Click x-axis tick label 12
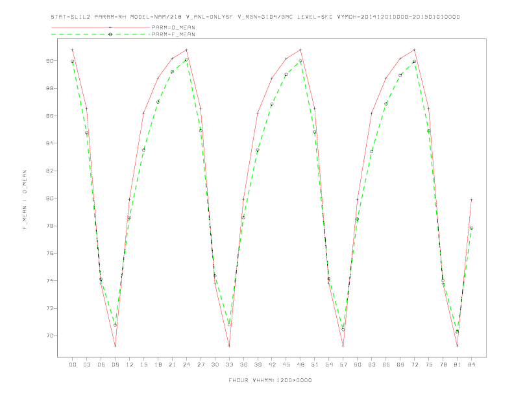Image resolution: width=514 pixels, height=397 pixels. 130,365
